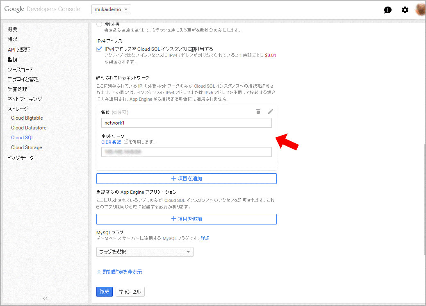This screenshot has width=426, height=306.
Task: Open external link icon next to CIDR表記
Action: click(126, 142)
